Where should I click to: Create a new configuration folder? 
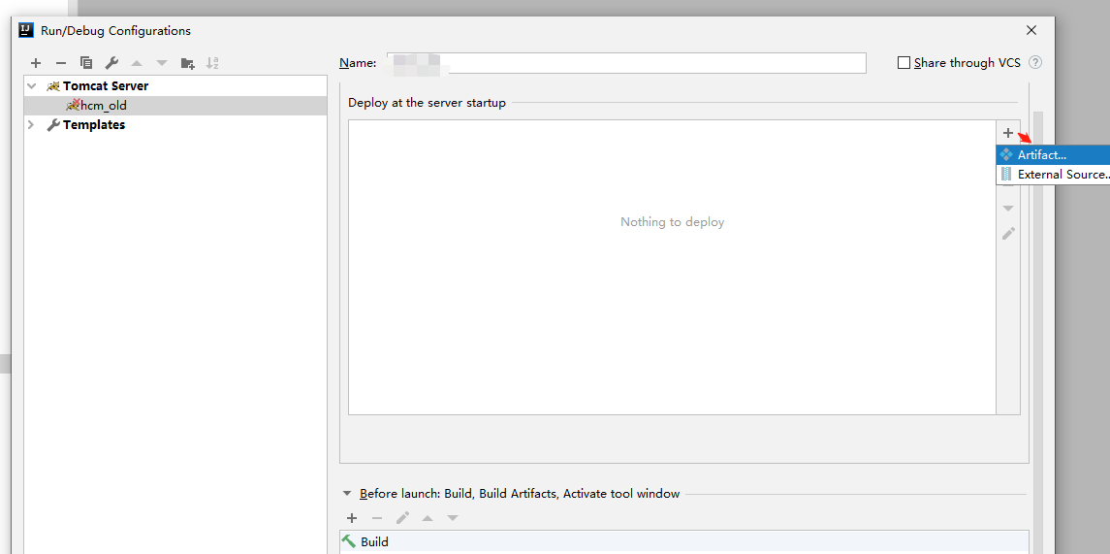coord(188,63)
